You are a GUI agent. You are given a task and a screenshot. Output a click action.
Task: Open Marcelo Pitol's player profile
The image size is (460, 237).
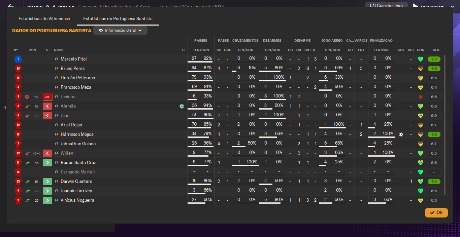[74, 59]
